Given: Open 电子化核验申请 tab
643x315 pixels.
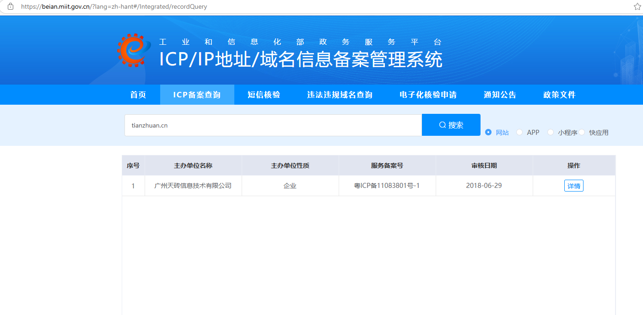Looking at the screenshot, I should pos(428,95).
